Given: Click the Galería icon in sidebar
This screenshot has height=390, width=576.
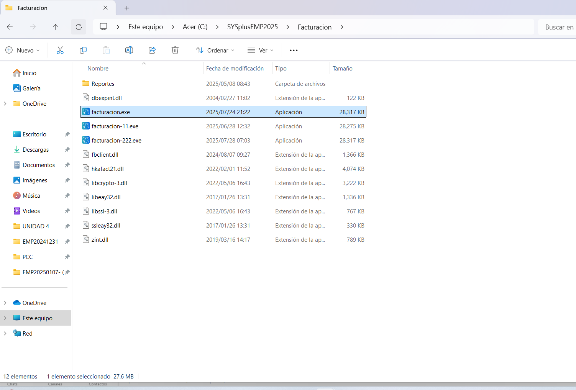Looking at the screenshot, I should tap(17, 88).
